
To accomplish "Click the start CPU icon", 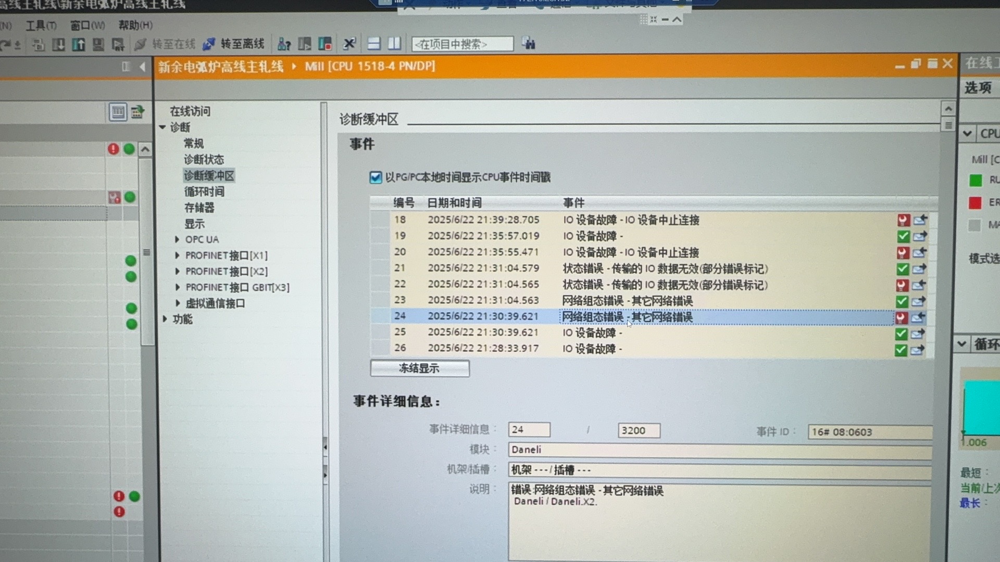I will coord(305,44).
